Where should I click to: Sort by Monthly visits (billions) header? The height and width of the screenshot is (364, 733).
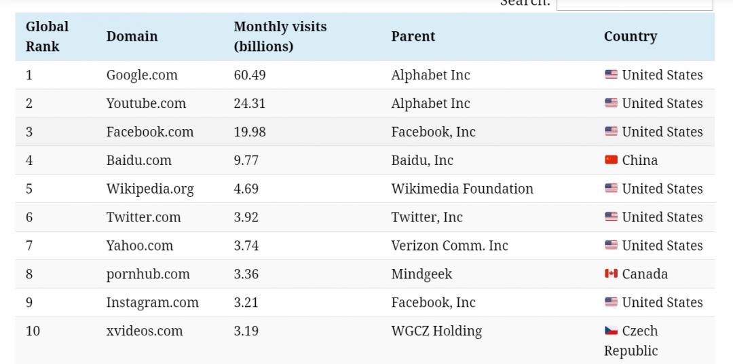[280, 37]
